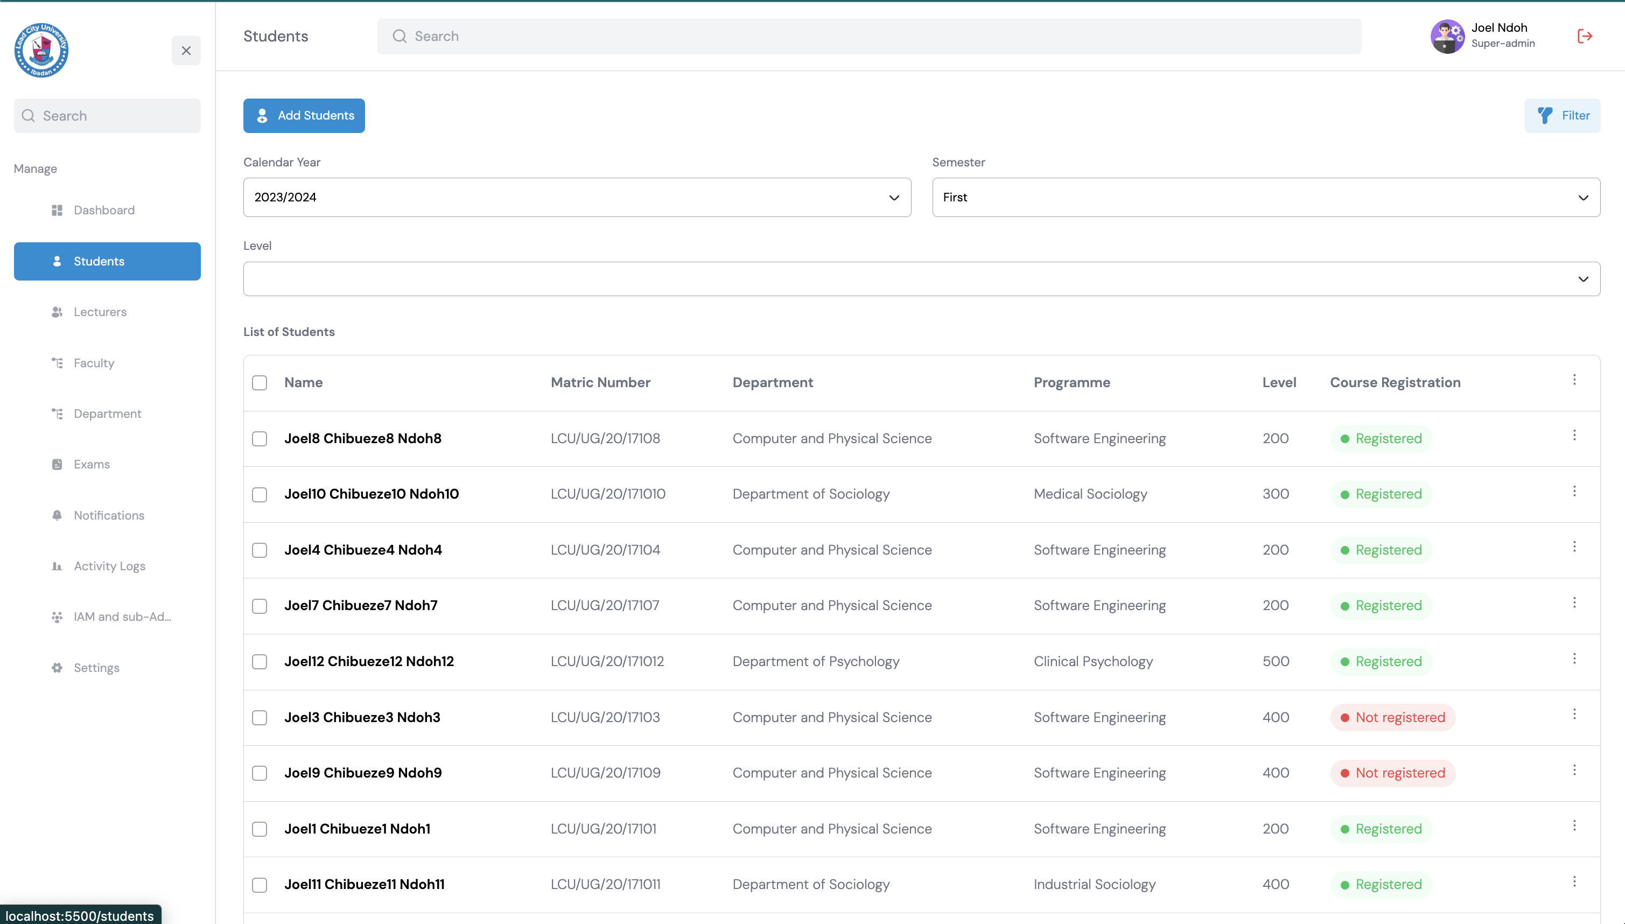1625x924 pixels.
Task: Open actions menu for Joel1 Chibueze1 Ndoh1
Action: (x=1574, y=825)
